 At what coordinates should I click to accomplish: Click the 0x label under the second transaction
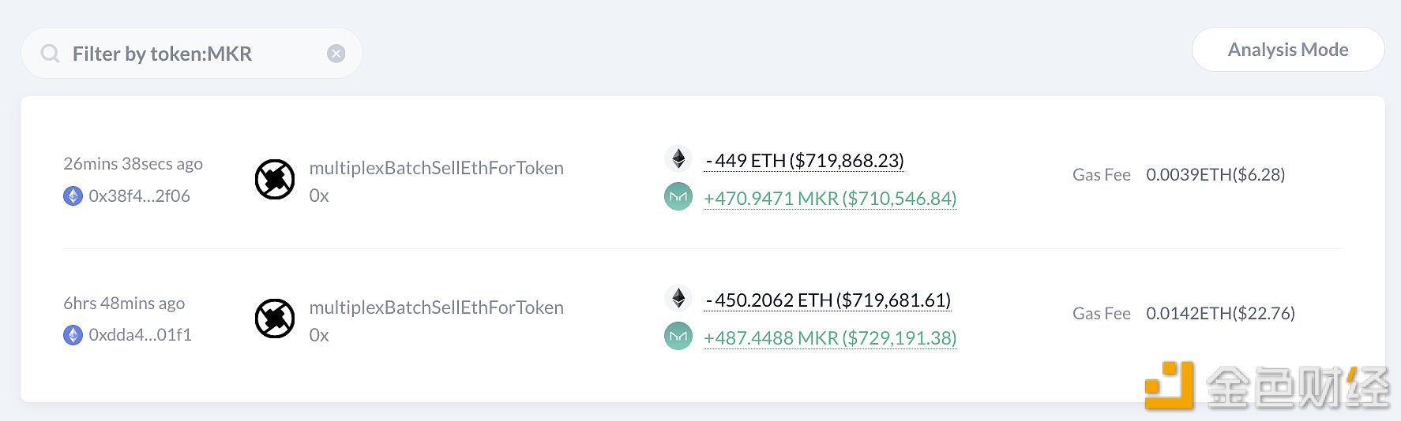pyautogui.click(x=319, y=335)
